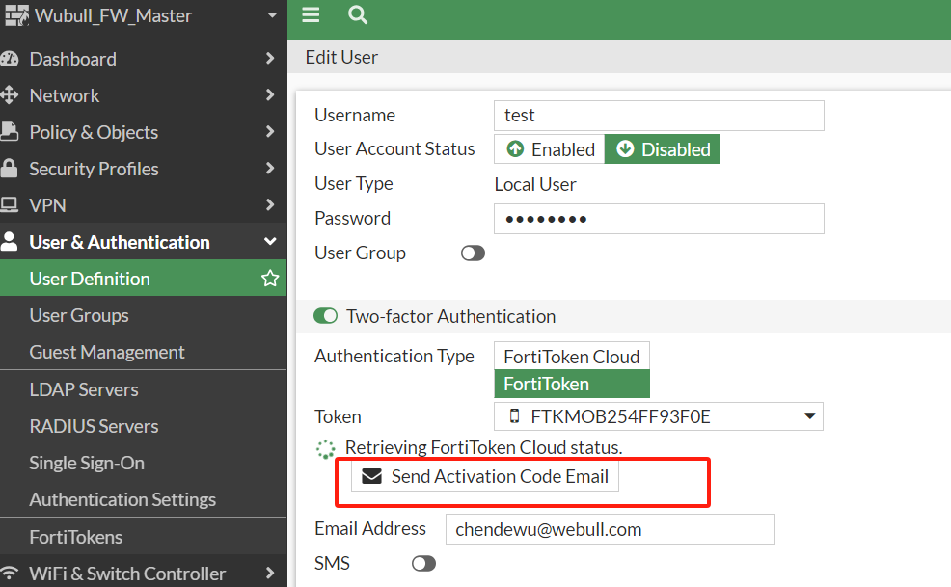Open the Wubull_FW_Master device dropdown arrow
Image resolution: width=951 pixels, height=587 pixels.
[272, 15]
